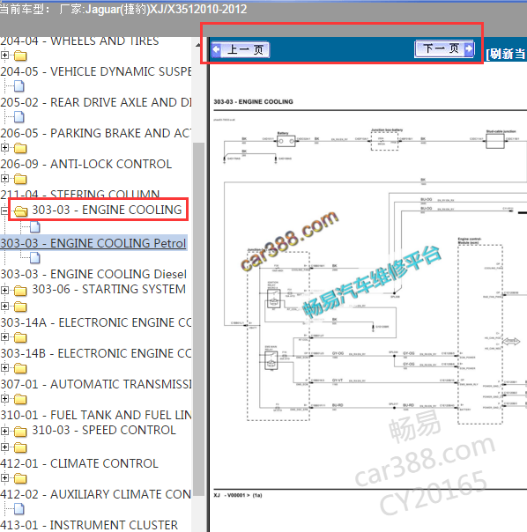Screen dimensions: 527x532
Task: Click the 刷新当 refresh link
Action: pyautogui.click(x=506, y=54)
